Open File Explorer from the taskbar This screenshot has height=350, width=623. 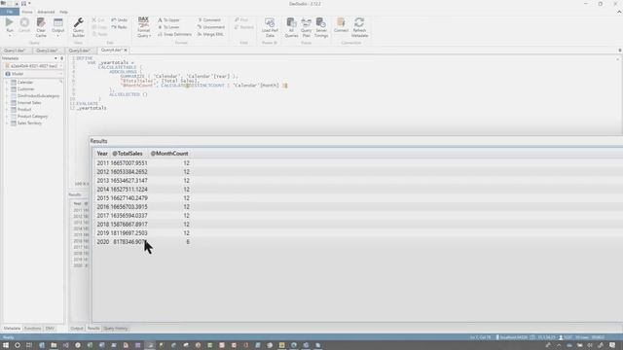(x=54, y=345)
